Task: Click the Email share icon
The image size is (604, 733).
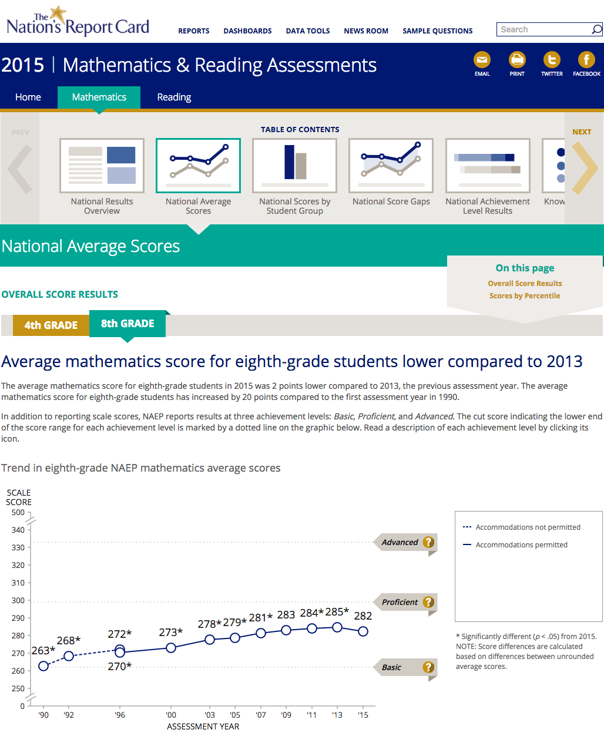Action: coord(482,60)
